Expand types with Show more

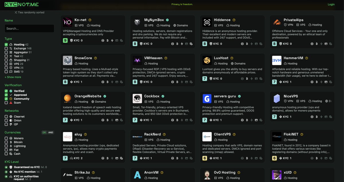tap(13, 77)
